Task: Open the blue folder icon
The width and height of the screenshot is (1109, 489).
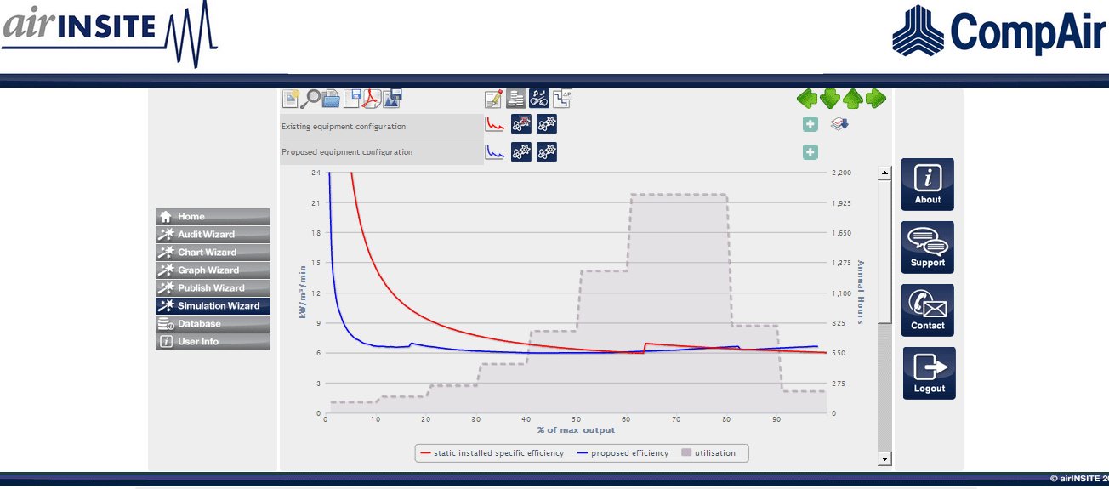Action: click(331, 99)
